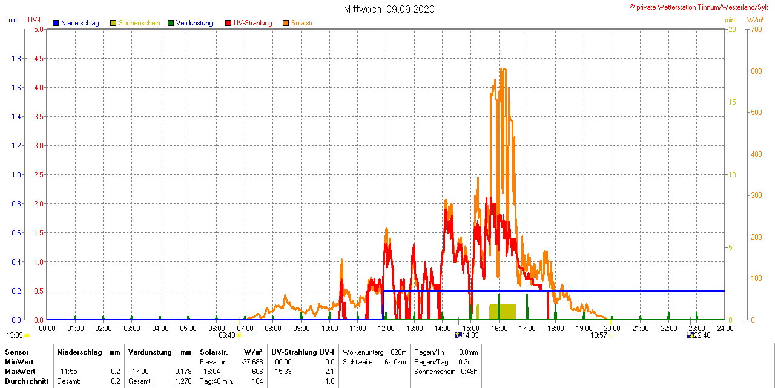Click the UV-Strahlung UV-I table header

(302, 352)
